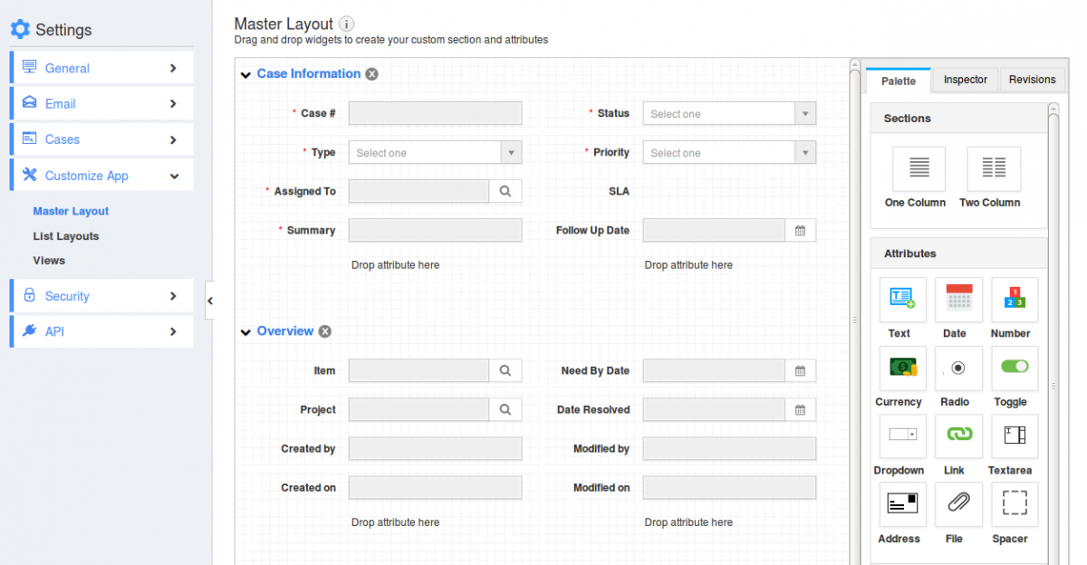Open the Views link in sidebar

click(x=49, y=261)
